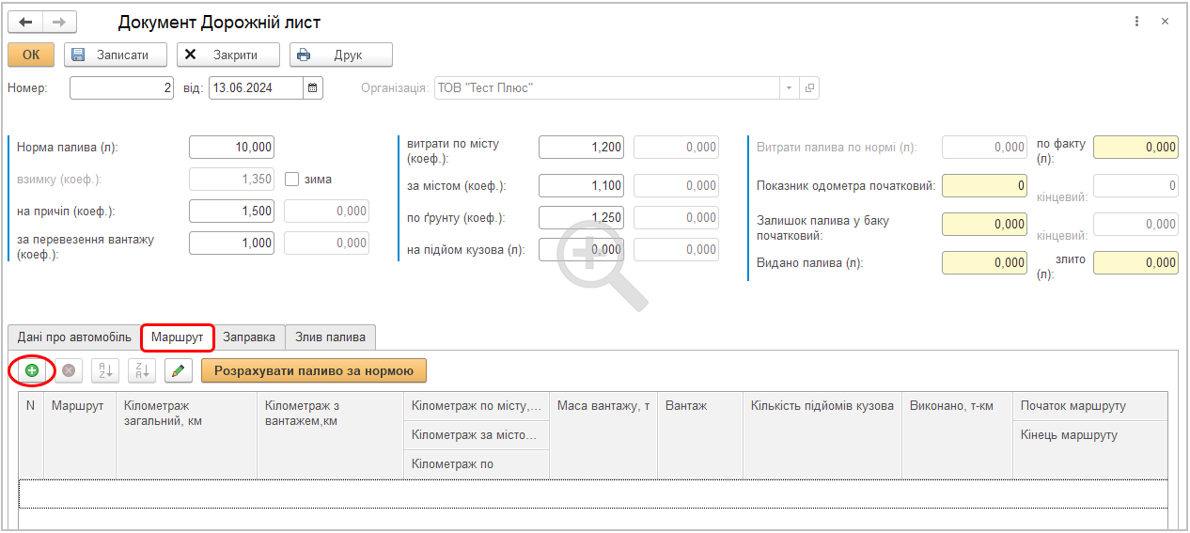This screenshot has height=533, width=1190.
Task: Select the Маршрут tab
Action: 178,337
